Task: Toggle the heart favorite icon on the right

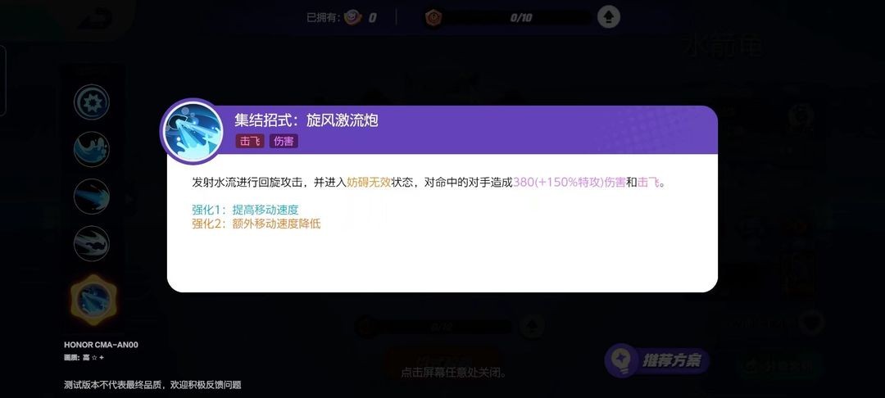Action: pyautogui.click(x=810, y=323)
